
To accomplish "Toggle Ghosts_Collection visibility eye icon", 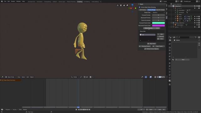I will (x=197, y=23).
